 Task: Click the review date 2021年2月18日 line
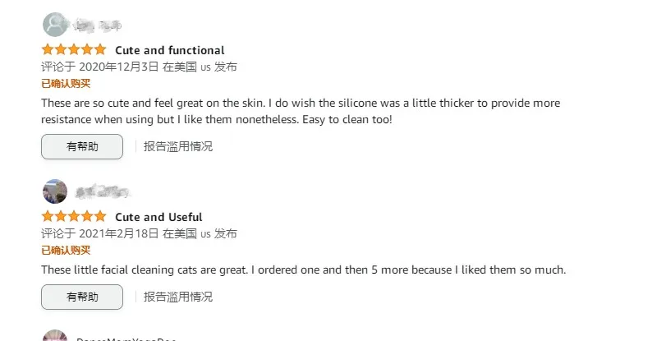click(x=139, y=233)
